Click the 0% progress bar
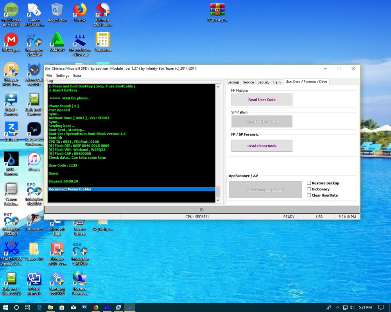 [202, 209]
